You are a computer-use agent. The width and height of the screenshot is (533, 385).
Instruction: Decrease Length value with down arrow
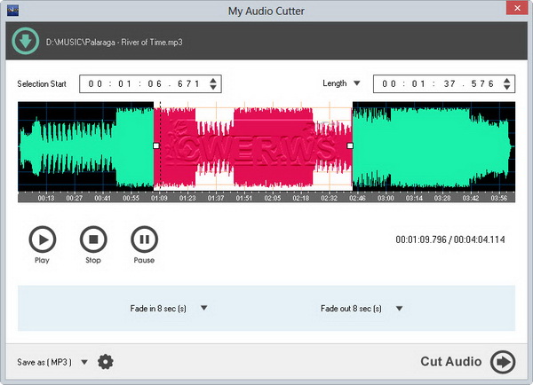click(x=506, y=88)
